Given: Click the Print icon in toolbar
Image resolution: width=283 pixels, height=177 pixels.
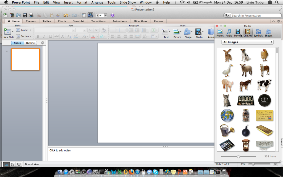Looking at the screenshot, I should 31,15.
